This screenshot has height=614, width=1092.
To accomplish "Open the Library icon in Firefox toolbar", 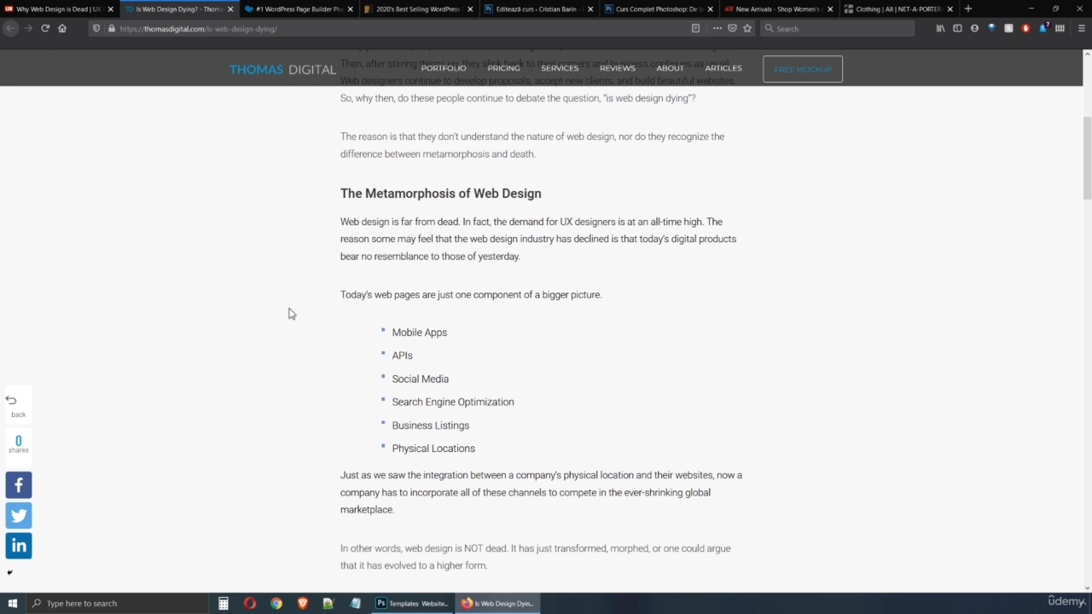I will 940,28.
